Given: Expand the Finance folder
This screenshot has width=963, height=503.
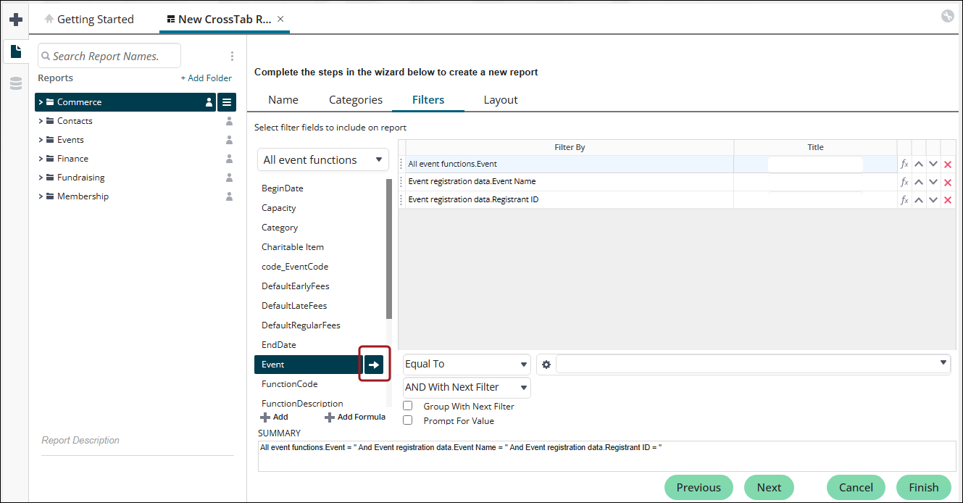Looking at the screenshot, I should (41, 159).
